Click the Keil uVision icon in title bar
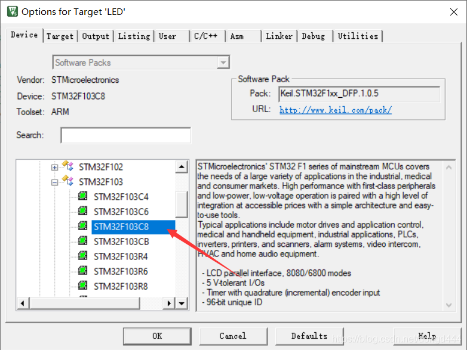This screenshot has height=350, width=467. 13,11
